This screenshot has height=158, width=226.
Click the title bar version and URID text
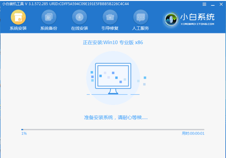[x=65, y=4]
